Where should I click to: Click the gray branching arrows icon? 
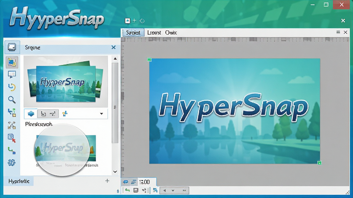(144, 190)
